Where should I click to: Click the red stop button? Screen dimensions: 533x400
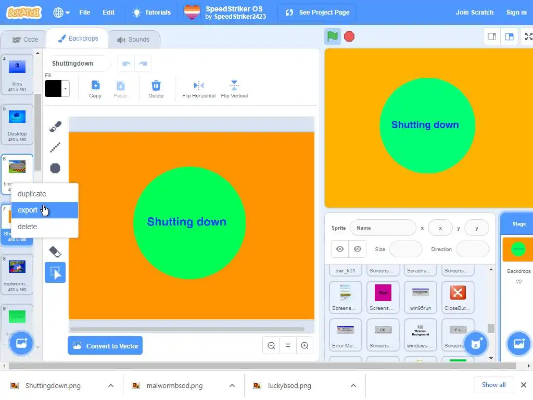349,36
